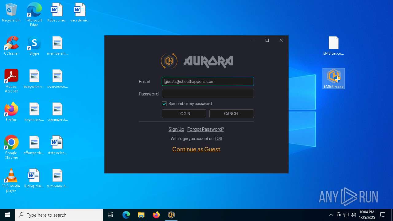Open Edge from the taskbar
393x221 pixels.
click(126, 215)
